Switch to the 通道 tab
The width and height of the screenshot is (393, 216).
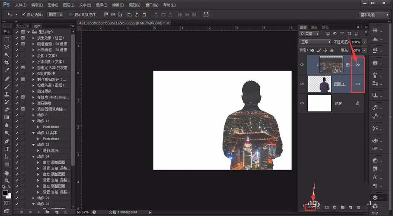[x=314, y=27]
